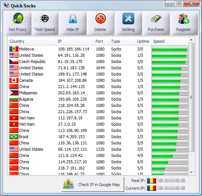
Task: Click the Get Proxy globe icon
Action: point(18,18)
